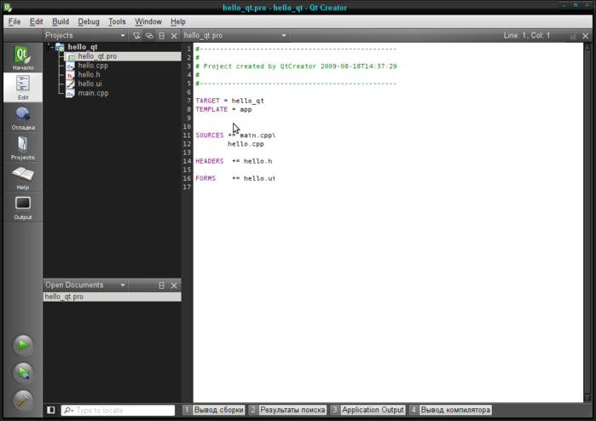The height and width of the screenshot is (421, 596).
Task: Click the HEADERS keyword in the editor
Action: tap(210, 161)
